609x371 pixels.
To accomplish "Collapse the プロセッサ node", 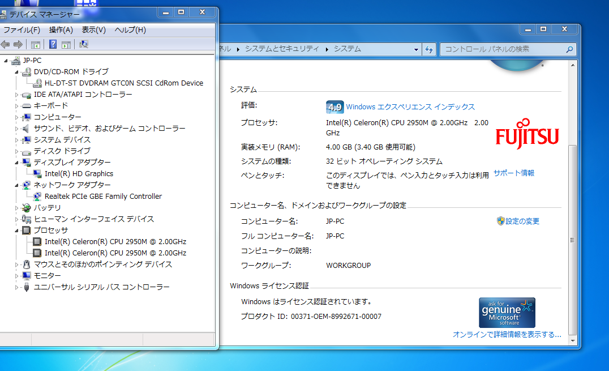I will tap(17, 230).
